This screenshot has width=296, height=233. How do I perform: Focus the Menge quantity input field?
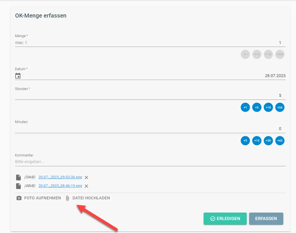(x=150, y=43)
